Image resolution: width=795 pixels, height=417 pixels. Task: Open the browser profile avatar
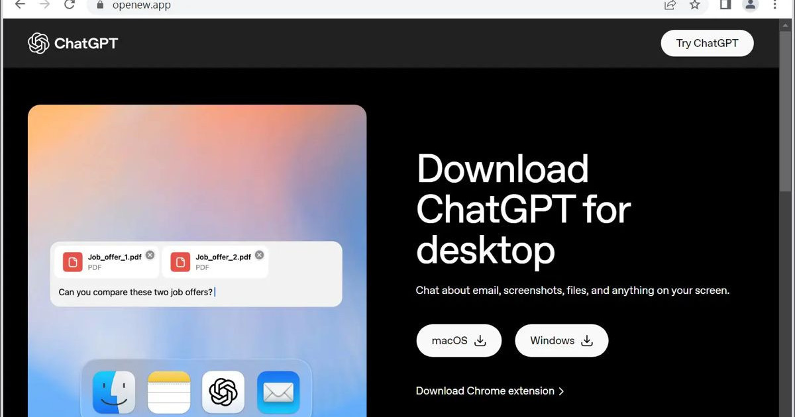[750, 5]
